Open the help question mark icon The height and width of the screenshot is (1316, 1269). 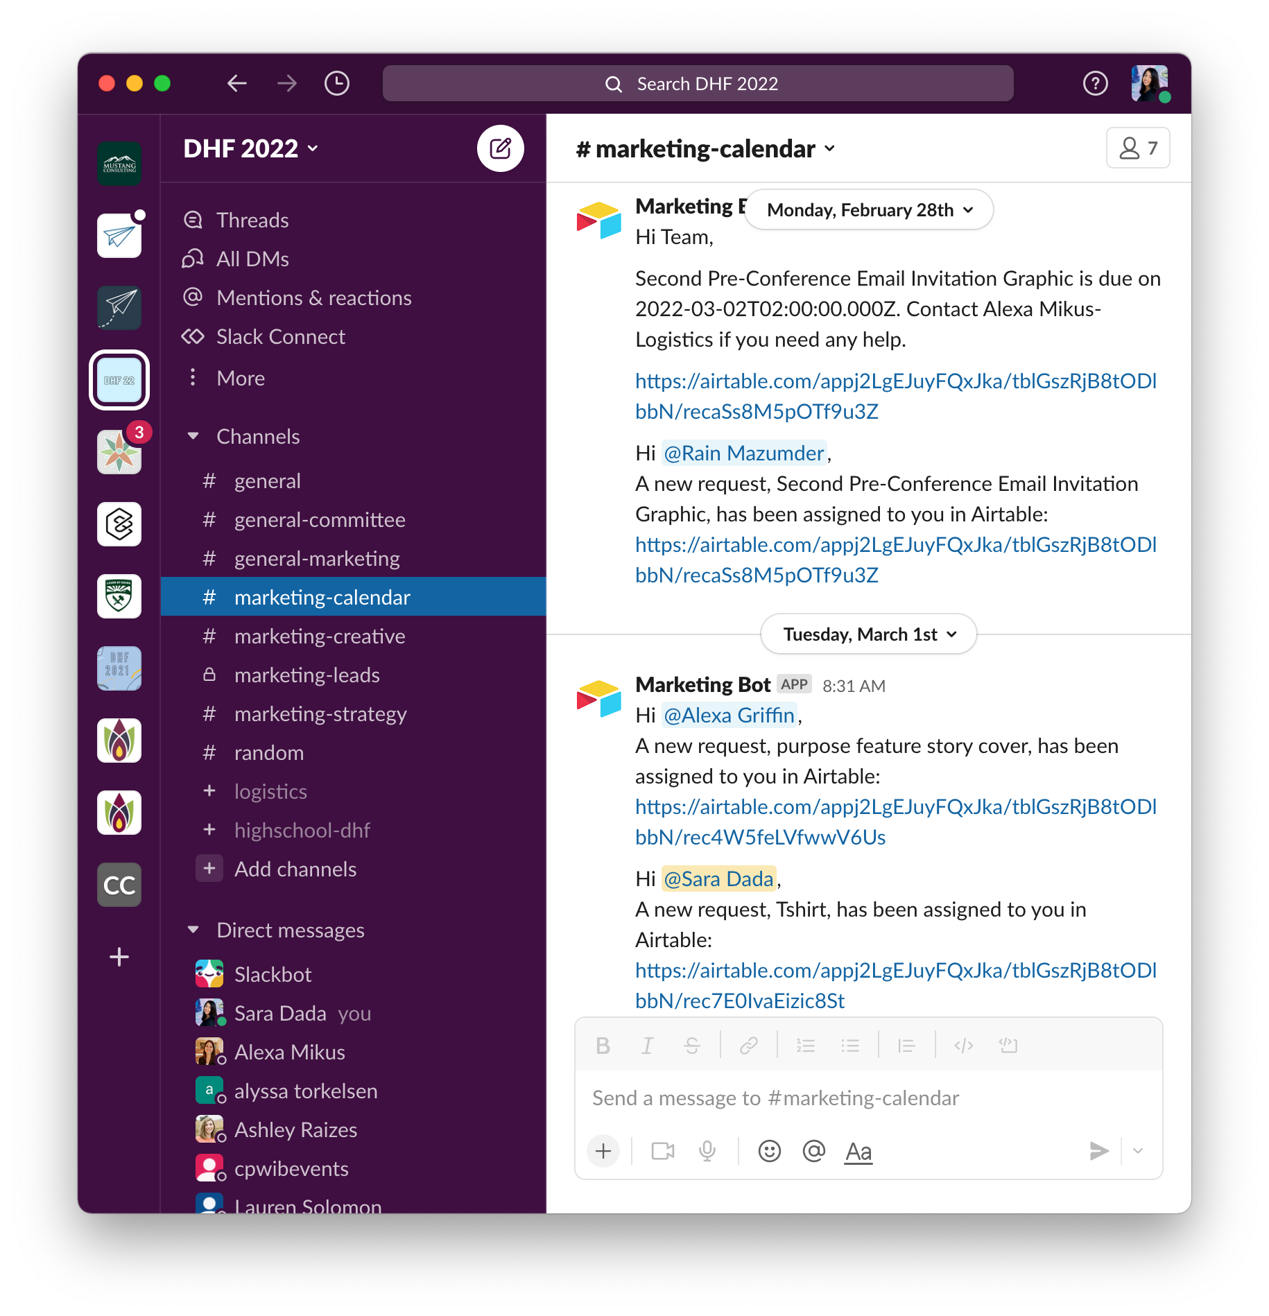coord(1095,84)
